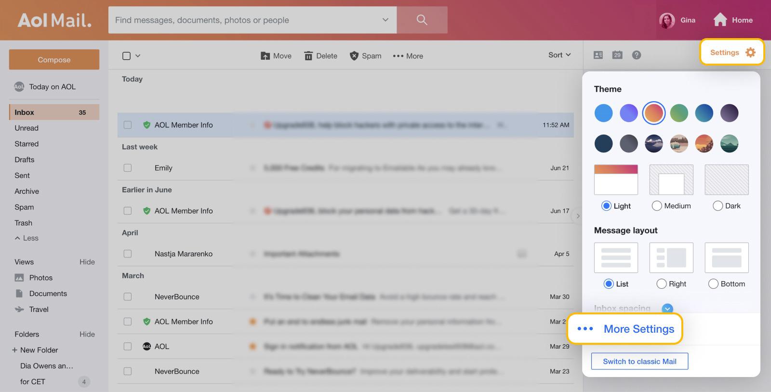
Task: Open the calendar icon
Action: click(617, 55)
